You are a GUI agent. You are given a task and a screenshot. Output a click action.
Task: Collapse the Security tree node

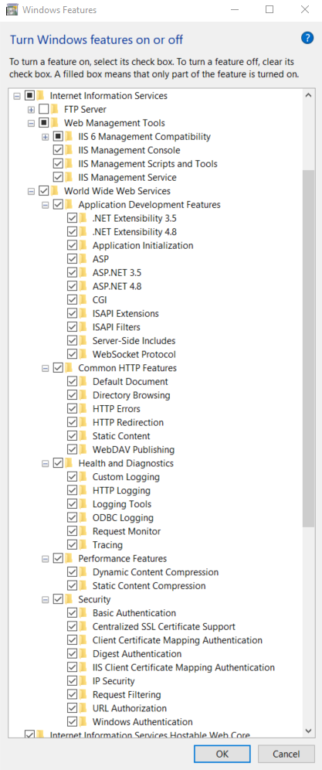45,600
